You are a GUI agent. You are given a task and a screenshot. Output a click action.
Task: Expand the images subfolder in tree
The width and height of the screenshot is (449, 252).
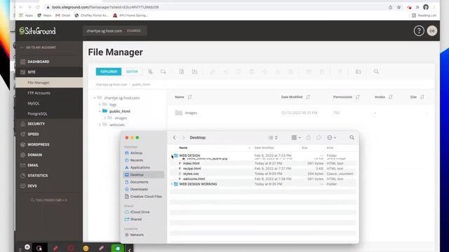(x=105, y=118)
